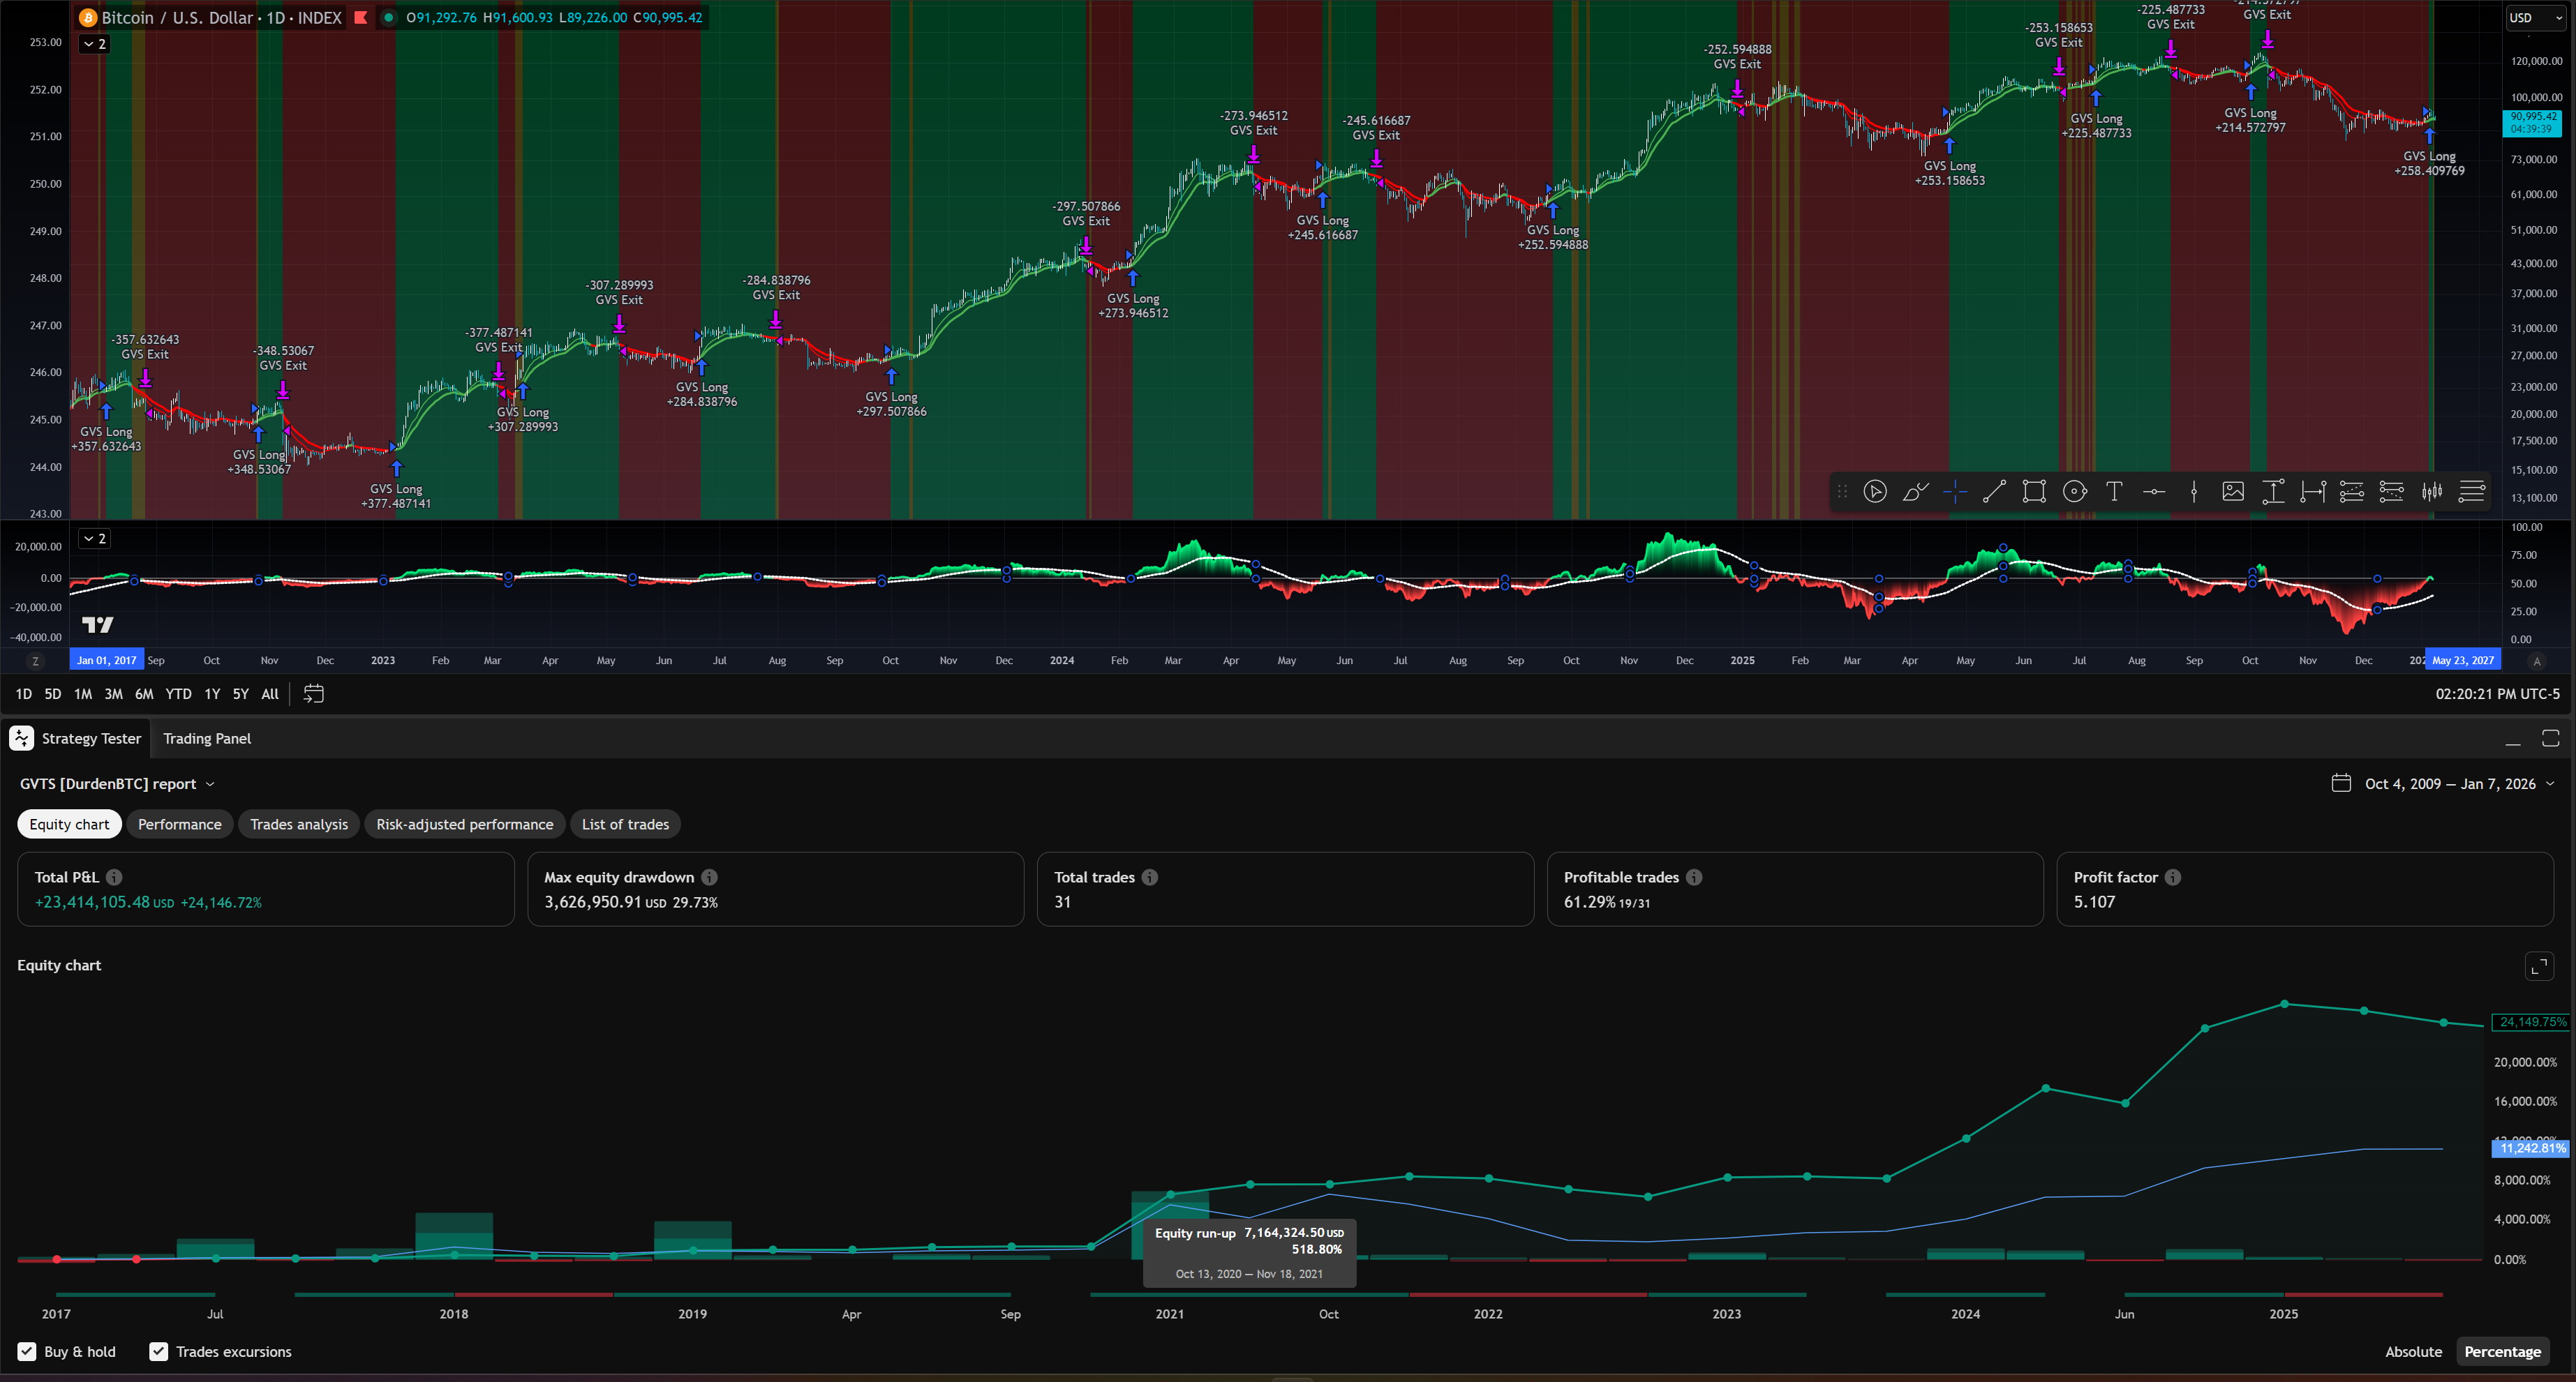Viewport: 2576px width, 1382px height.
Task: Click the Total P&L info icon
Action: 114,878
